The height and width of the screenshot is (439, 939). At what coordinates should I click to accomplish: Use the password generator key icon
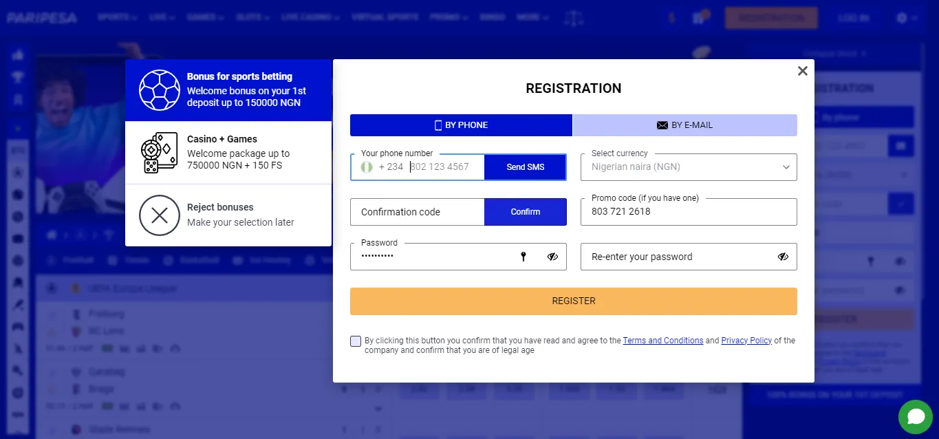tap(524, 256)
